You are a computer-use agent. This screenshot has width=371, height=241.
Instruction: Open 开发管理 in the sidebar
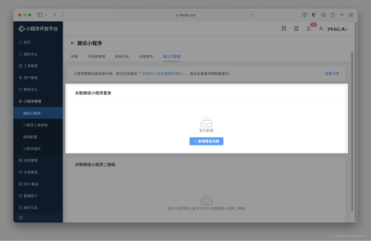click(30, 172)
